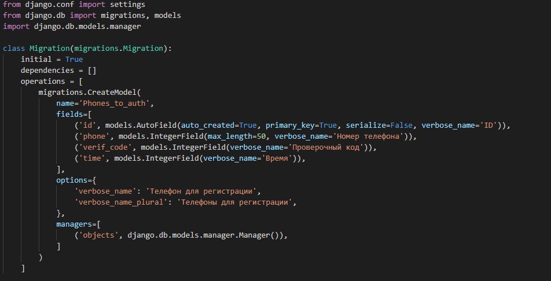Place cursor on 'initial = True' line
This screenshot has height=281, width=551.
tap(52, 59)
